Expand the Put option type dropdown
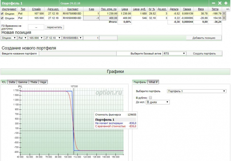Image resolution: width=231 pixels, height=161 pixels. 23,38
